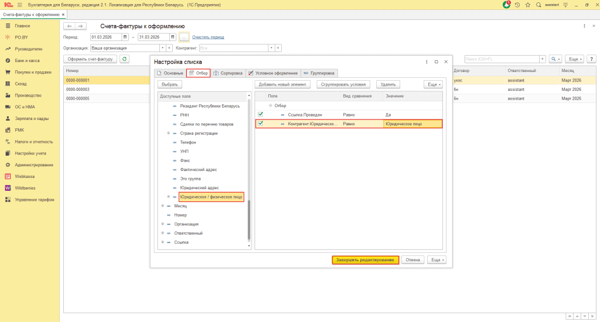This screenshot has height=322, width=600.
Task: Uncheck the Ссылка.Проведен filter checkbox
Action: click(x=261, y=114)
